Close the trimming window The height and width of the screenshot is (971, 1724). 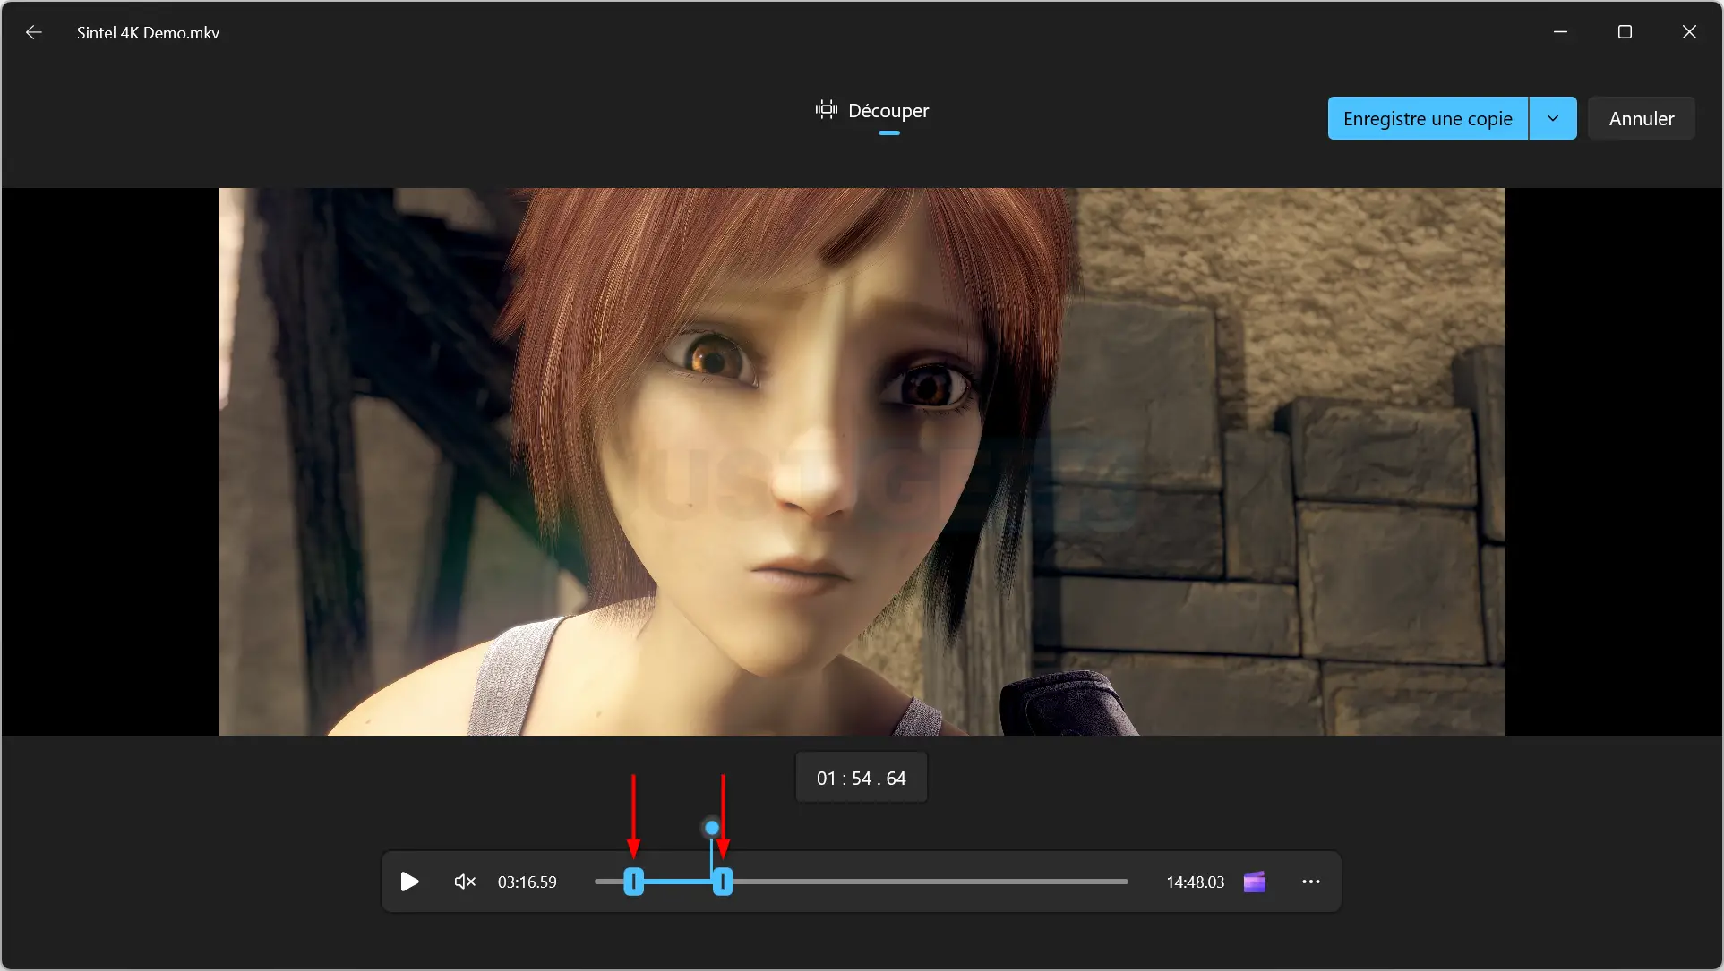tap(1689, 32)
